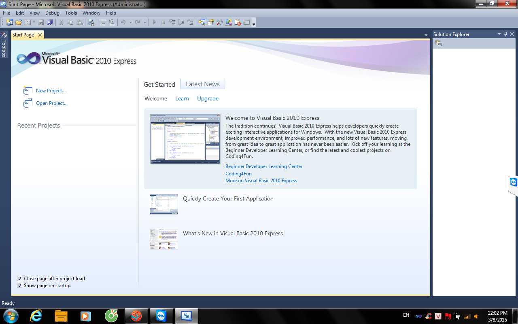
Task: Click the Step Into toolbar icon
Action: click(x=172, y=22)
